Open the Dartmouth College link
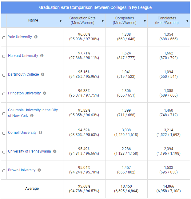 tap(23, 74)
